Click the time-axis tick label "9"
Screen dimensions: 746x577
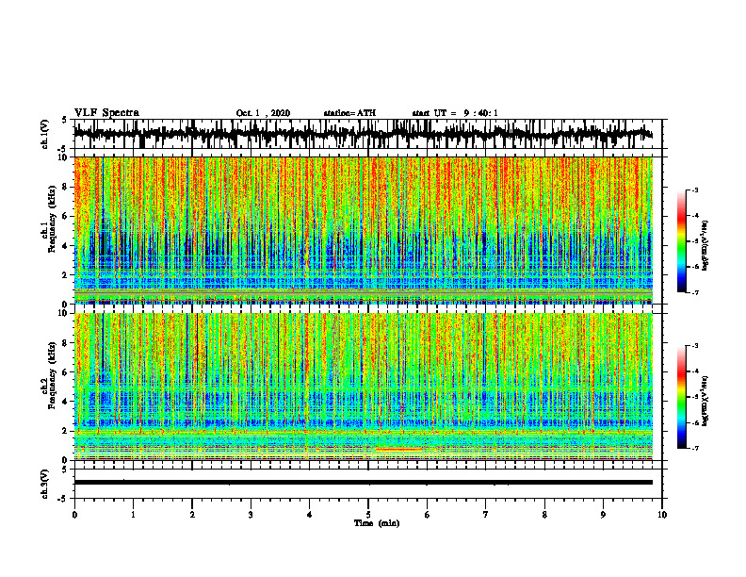tap(603, 515)
